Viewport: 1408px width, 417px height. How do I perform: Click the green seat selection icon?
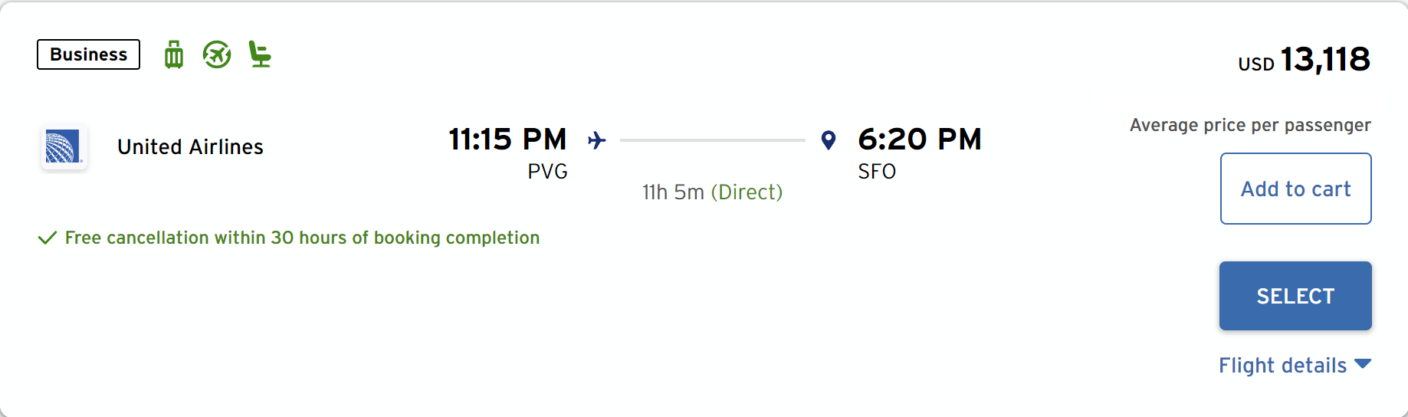tap(260, 55)
